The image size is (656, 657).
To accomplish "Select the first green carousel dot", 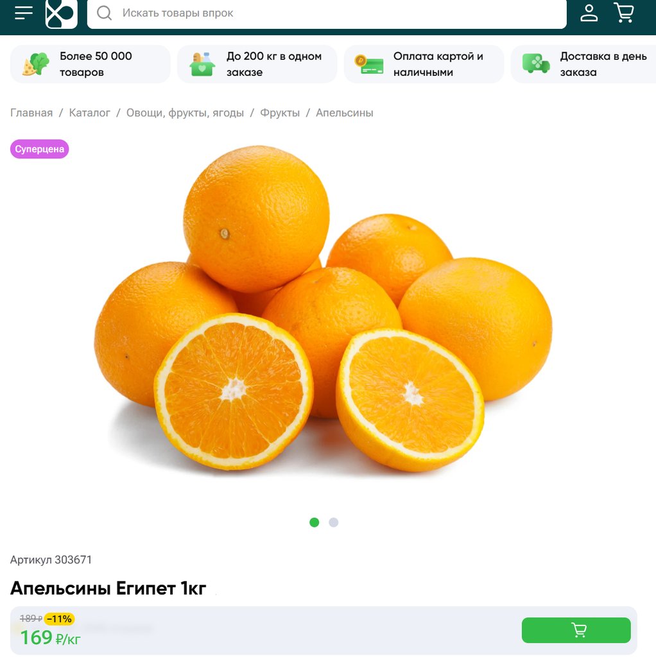I will (x=314, y=522).
